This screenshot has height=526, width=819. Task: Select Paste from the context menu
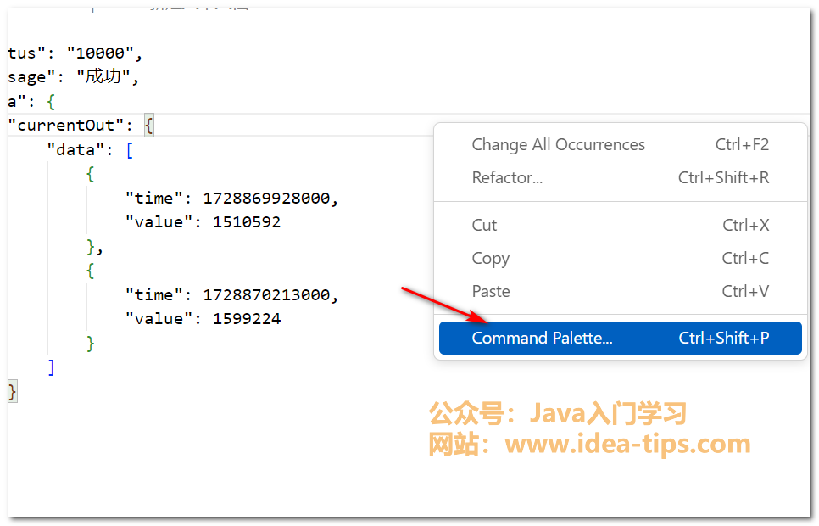[x=620, y=291]
